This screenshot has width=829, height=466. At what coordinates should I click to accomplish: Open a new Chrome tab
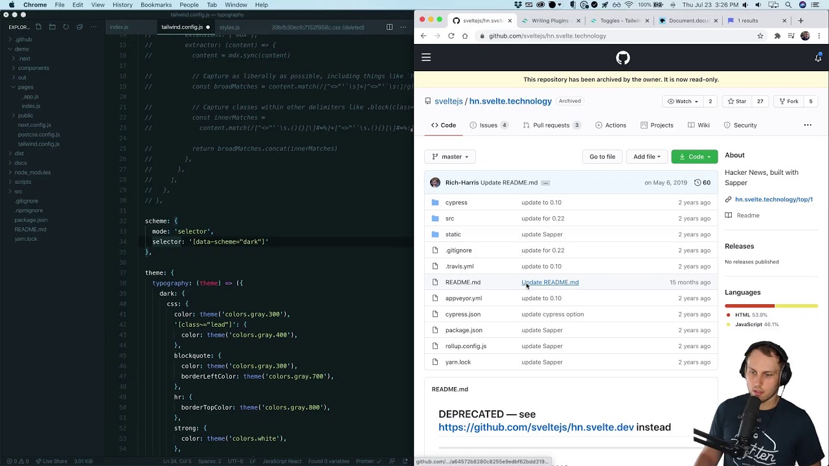pyautogui.click(x=801, y=21)
